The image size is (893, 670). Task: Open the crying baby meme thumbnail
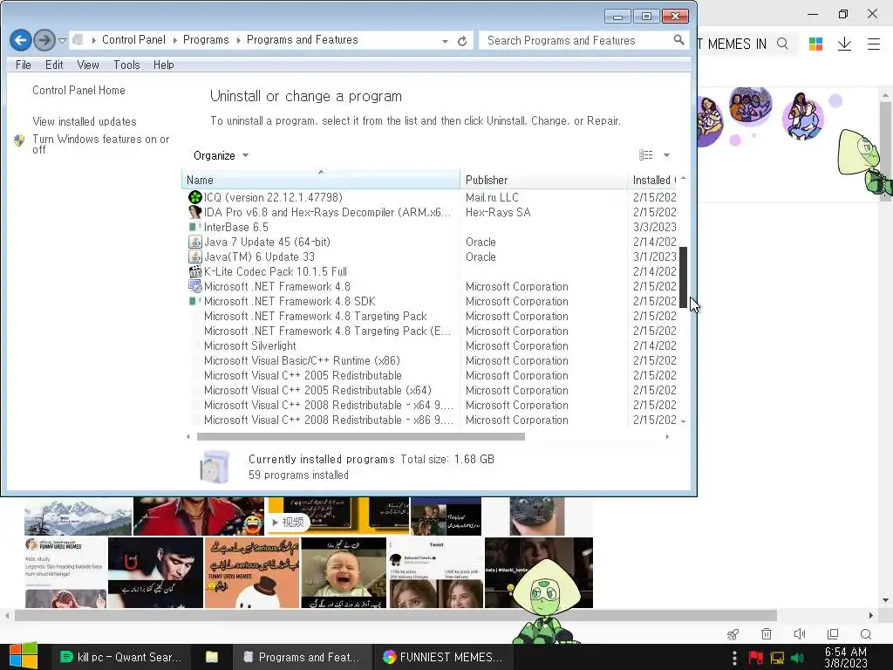coord(344,572)
